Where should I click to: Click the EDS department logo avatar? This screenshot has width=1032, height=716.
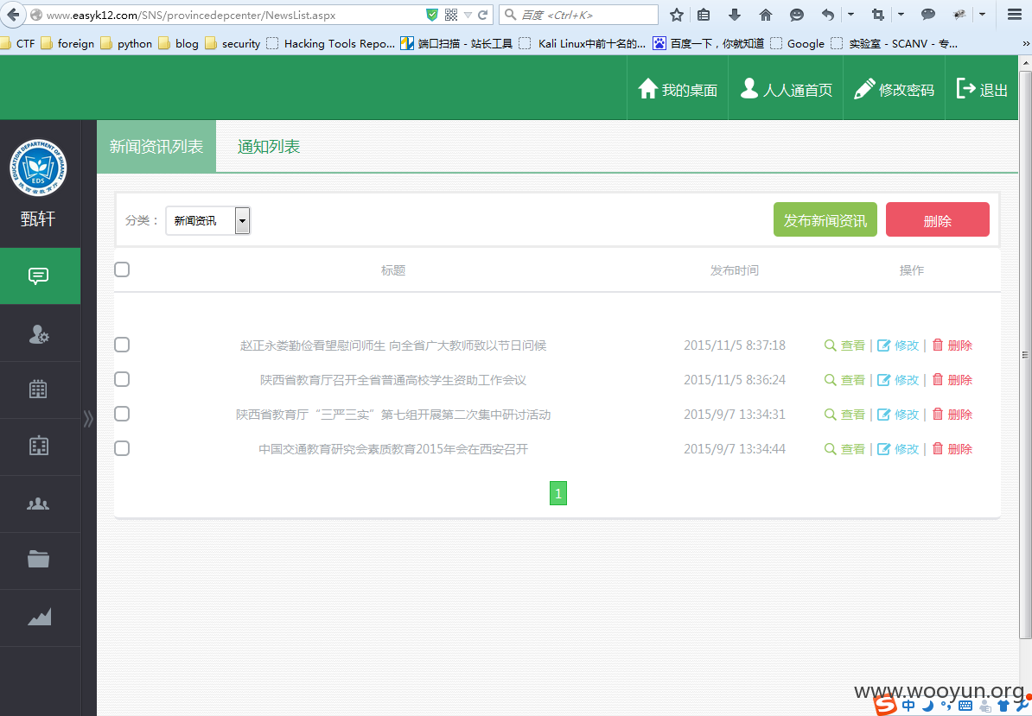pyautogui.click(x=37, y=168)
